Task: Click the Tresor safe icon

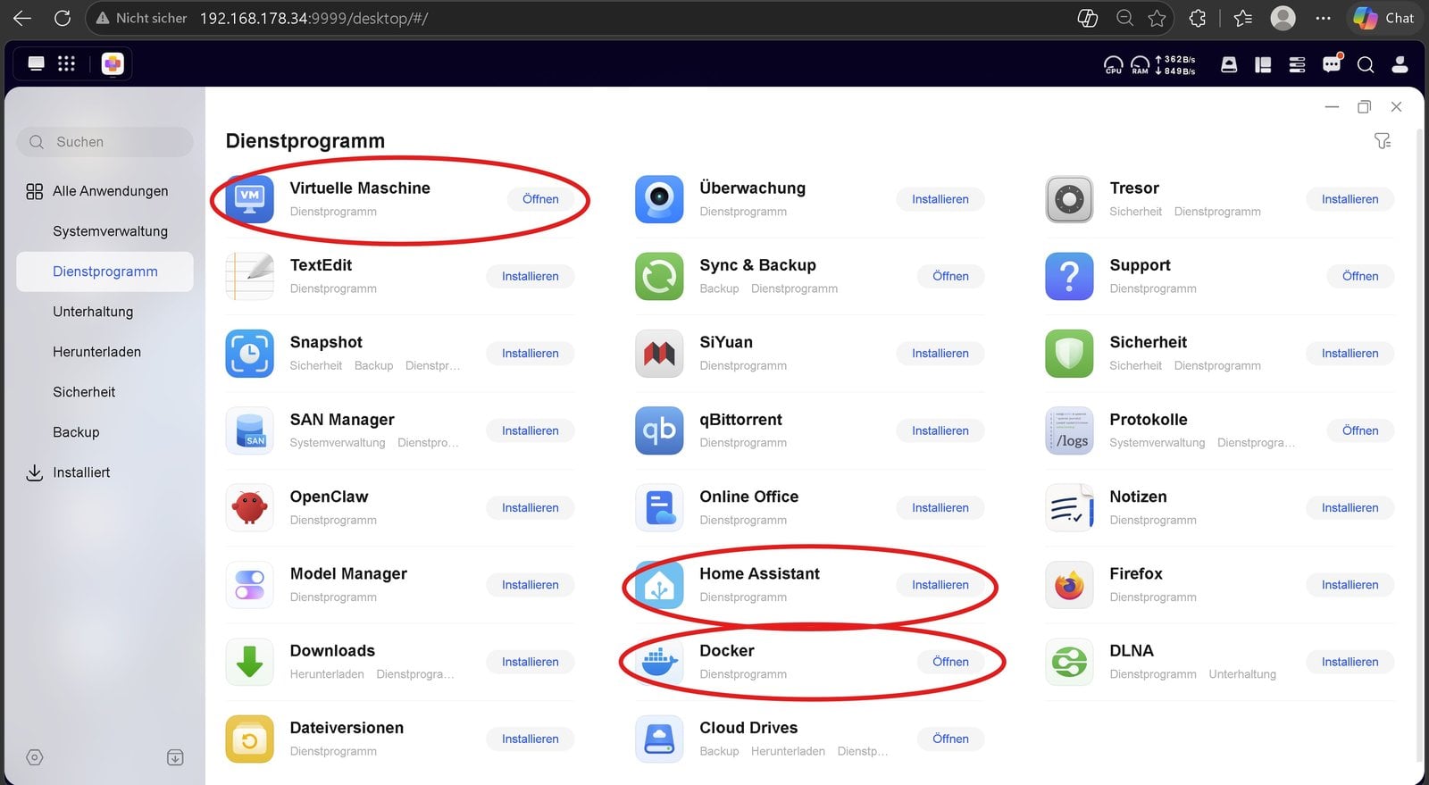Action: pyautogui.click(x=1069, y=199)
